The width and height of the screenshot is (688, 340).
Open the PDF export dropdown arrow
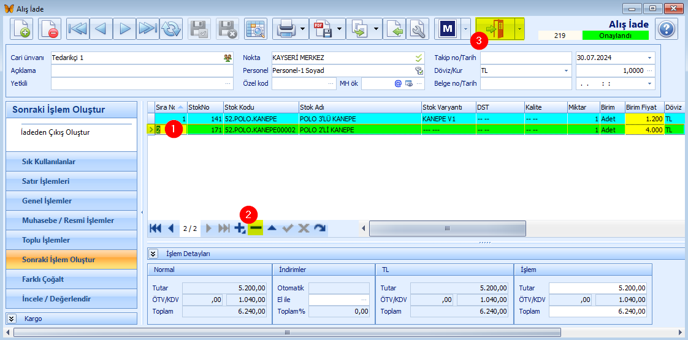pyautogui.click(x=340, y=29)
